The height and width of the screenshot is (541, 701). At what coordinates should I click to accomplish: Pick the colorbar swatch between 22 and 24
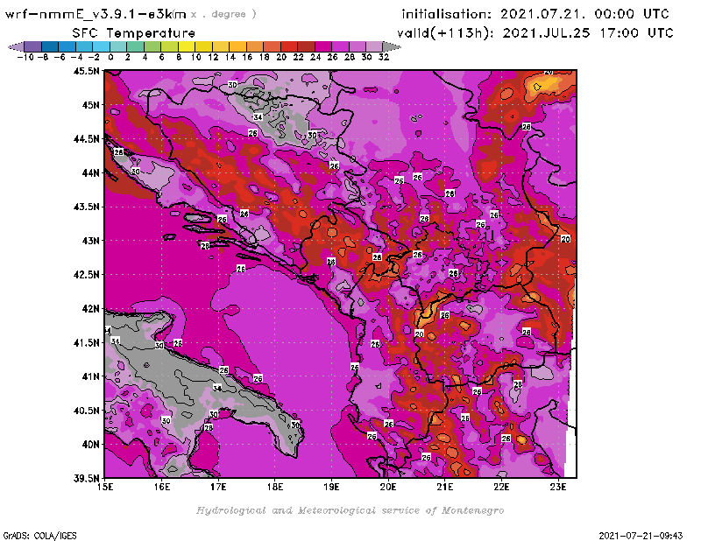coord(306,46)
